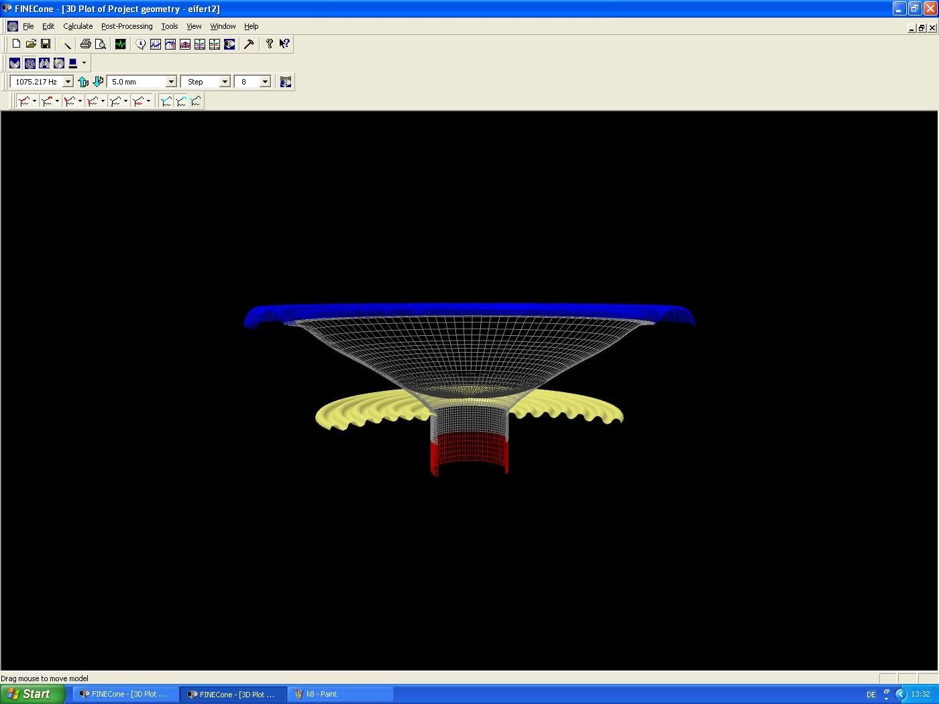Toggle the binoculars view icon
The image size is (939, 704).
pos(44,63)
